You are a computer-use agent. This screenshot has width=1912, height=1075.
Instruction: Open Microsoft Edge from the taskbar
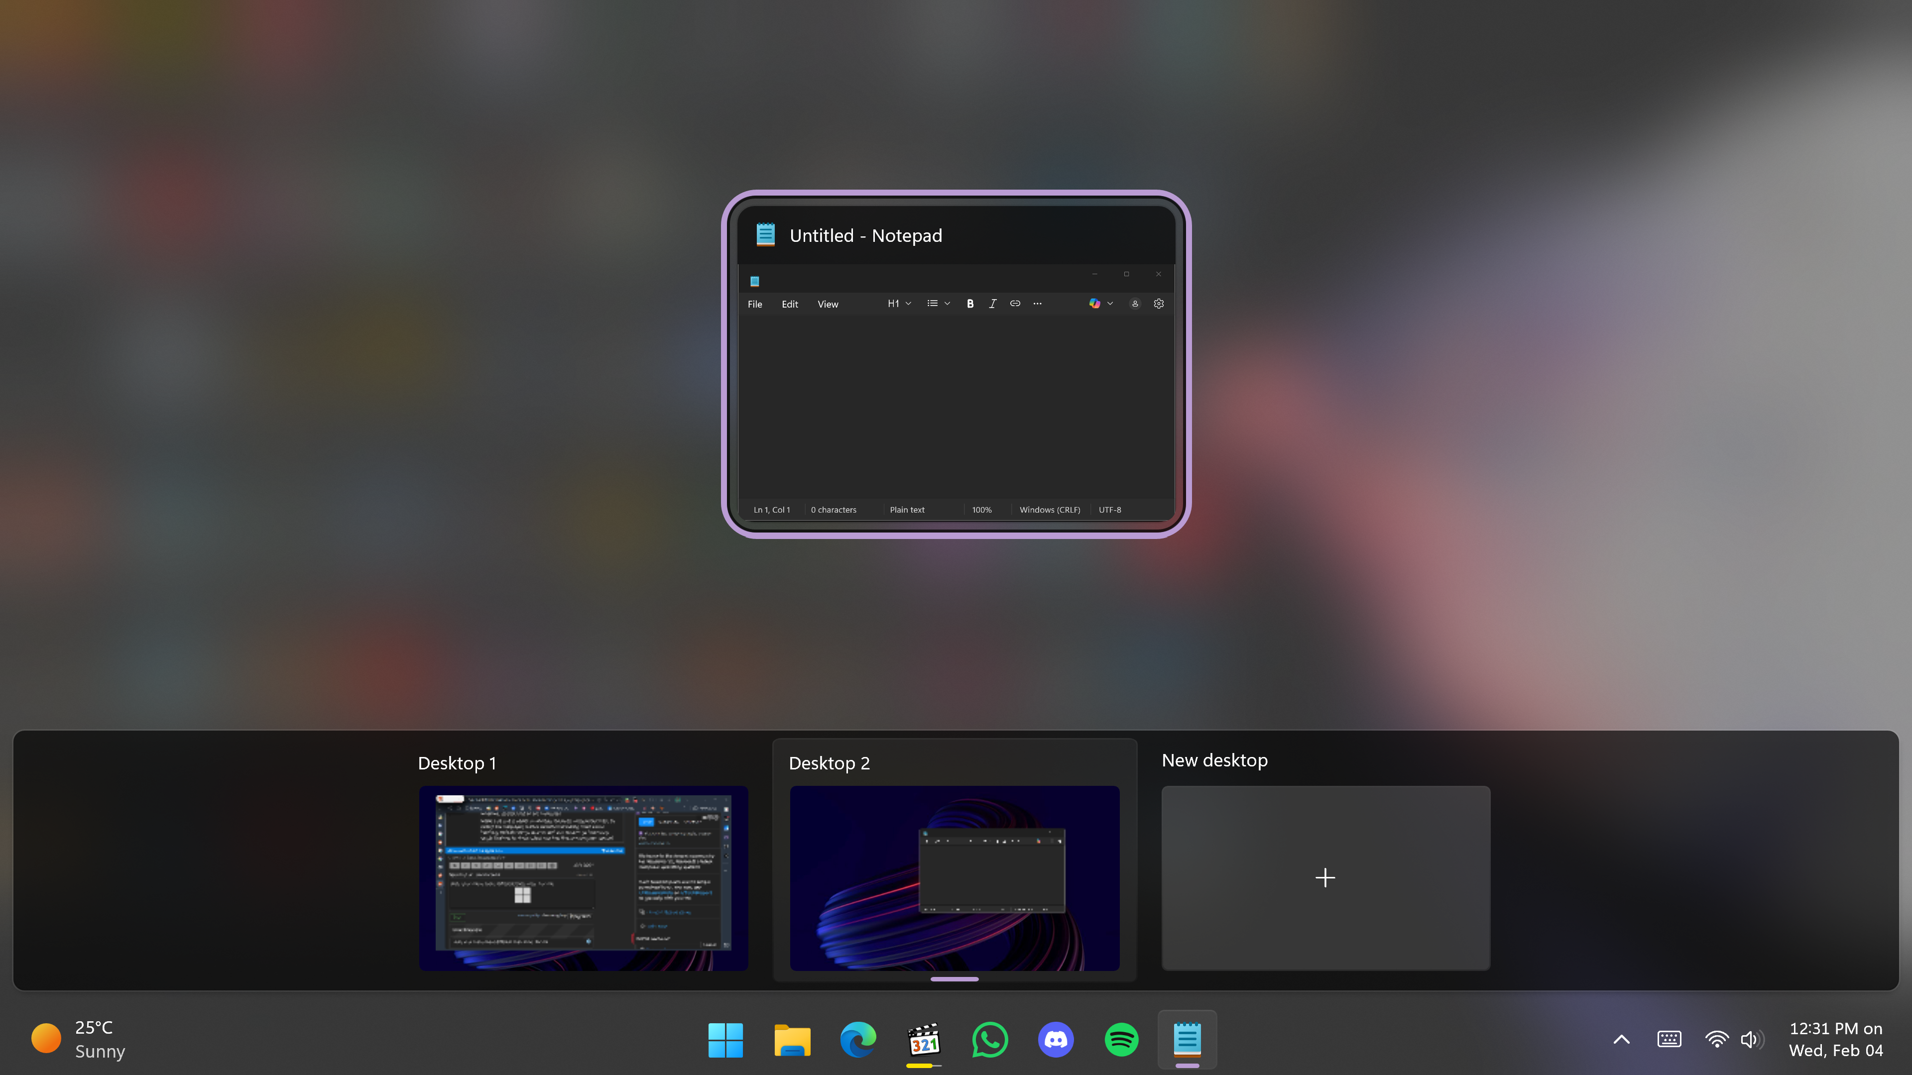pyautogui.click(x=858, y=1039)
